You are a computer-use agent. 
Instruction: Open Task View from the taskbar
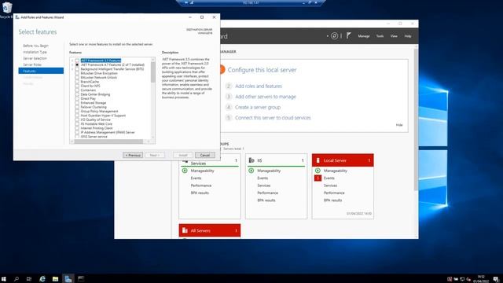[x=29, y=279]
